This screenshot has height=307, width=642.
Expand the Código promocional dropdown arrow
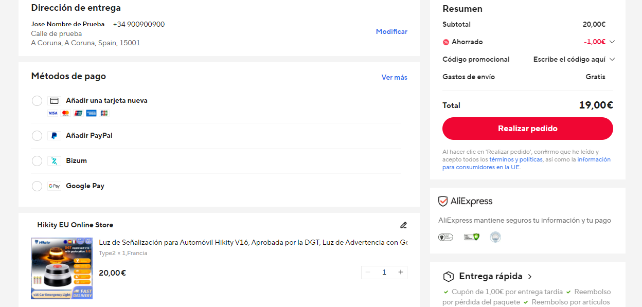click(x=612, y=60)
